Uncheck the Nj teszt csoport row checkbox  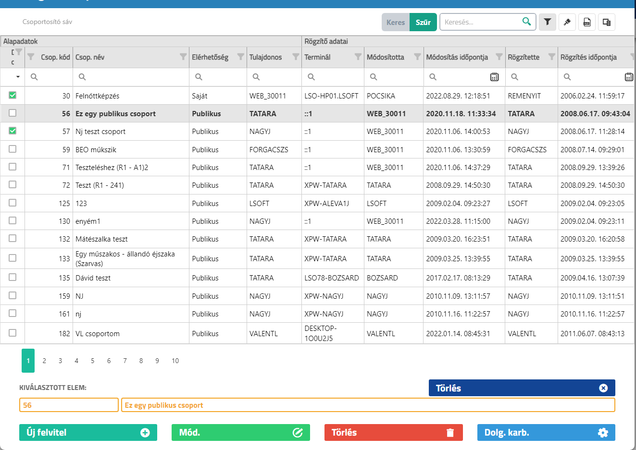coord(12,131)
